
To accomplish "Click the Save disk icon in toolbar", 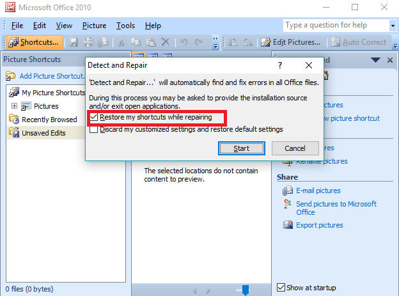I will pyautogui.click(x=74, y=42).
